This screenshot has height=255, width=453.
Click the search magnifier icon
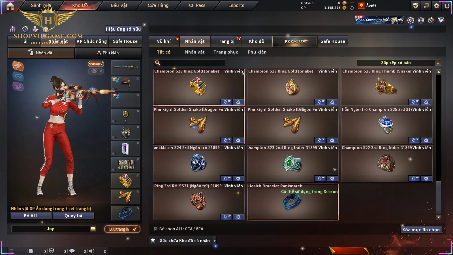click(158, 63)
